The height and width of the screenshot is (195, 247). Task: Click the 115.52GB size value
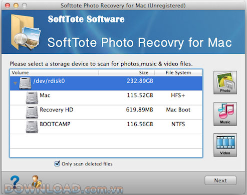pyautogui.click(x=140, y=95)
